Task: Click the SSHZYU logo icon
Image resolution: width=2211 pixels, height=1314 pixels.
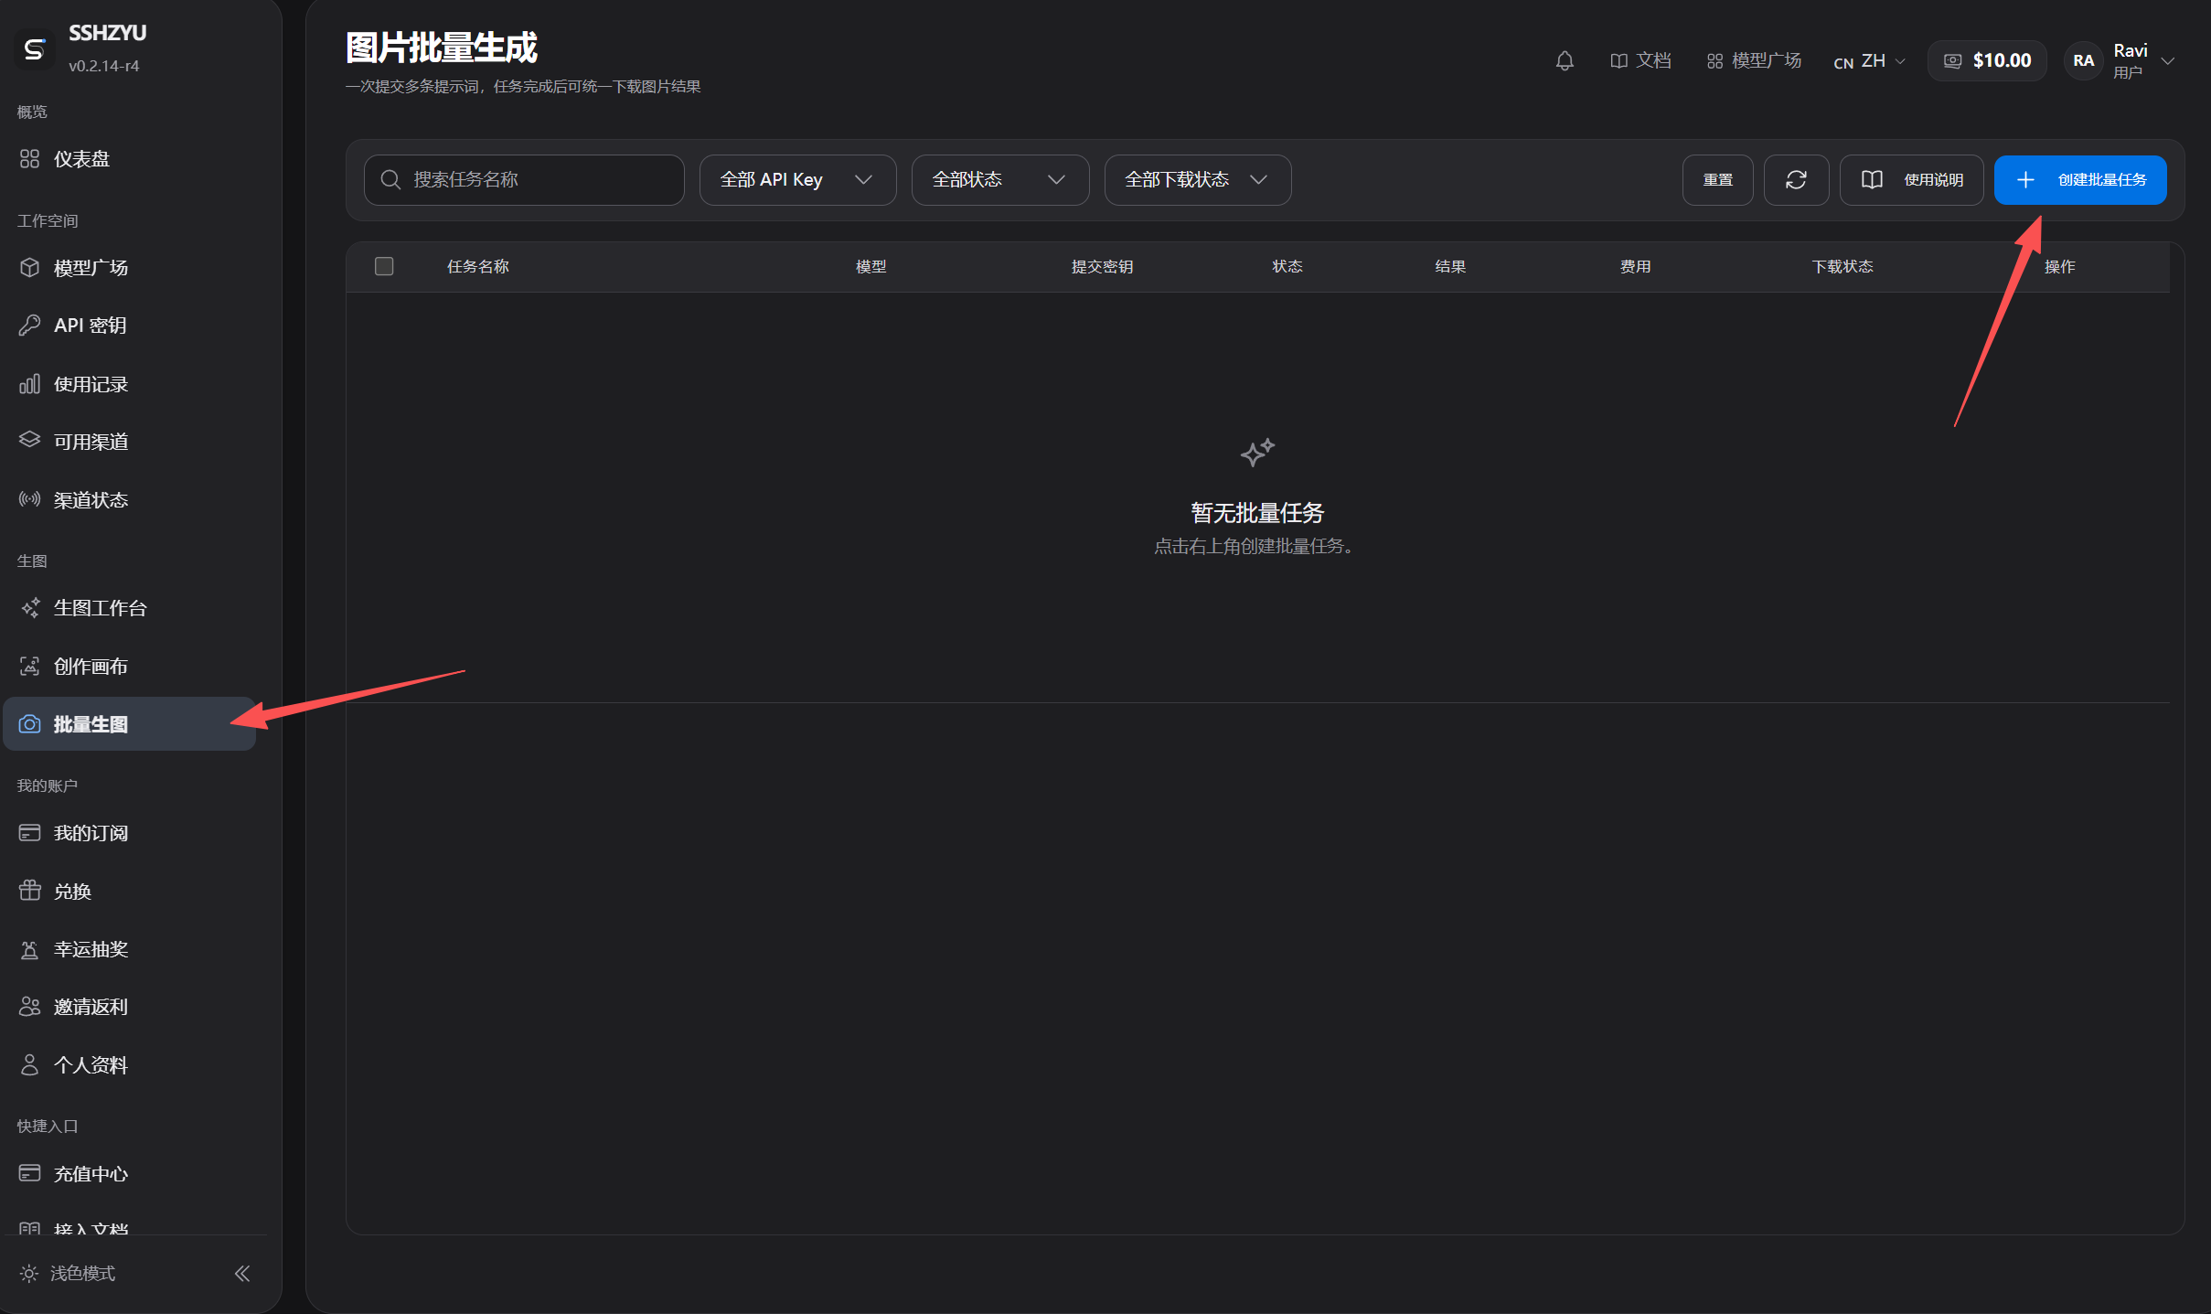Action: click(x=35, y=48)
